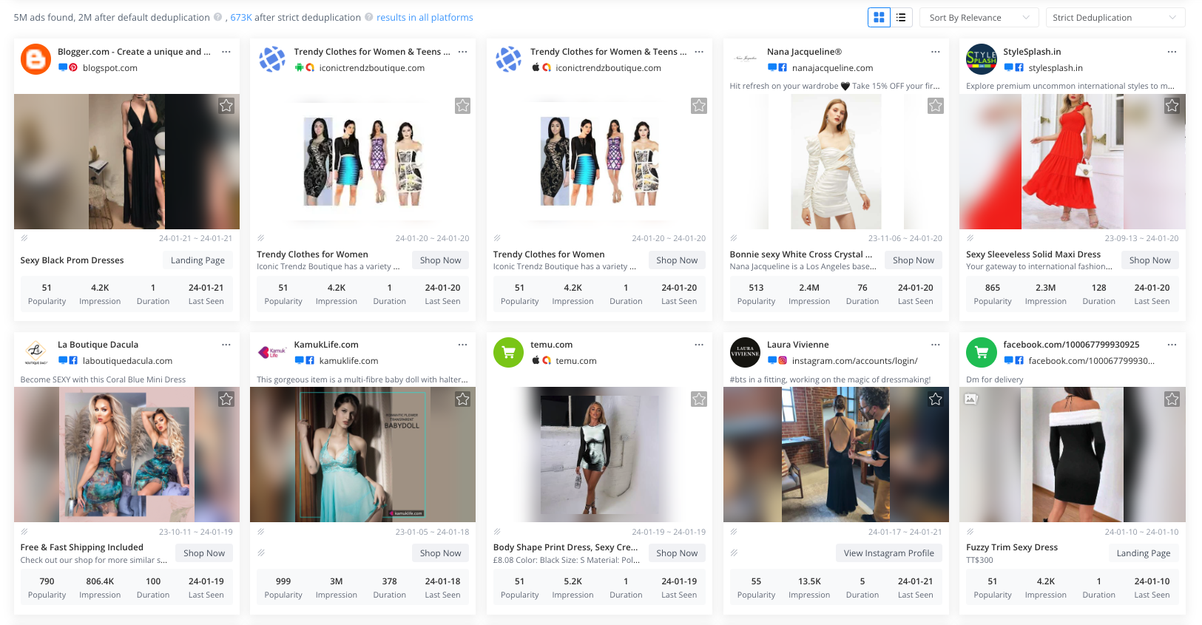Click Pinterest platform icon on blogspot.com ad
The width and height of the screenshot is (1202, 625).
tap(73, 67)
